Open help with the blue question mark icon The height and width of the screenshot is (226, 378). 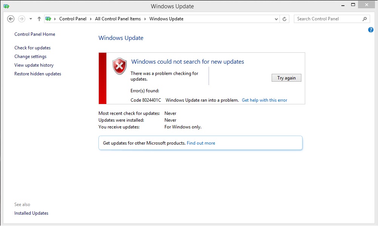(371, 30)
